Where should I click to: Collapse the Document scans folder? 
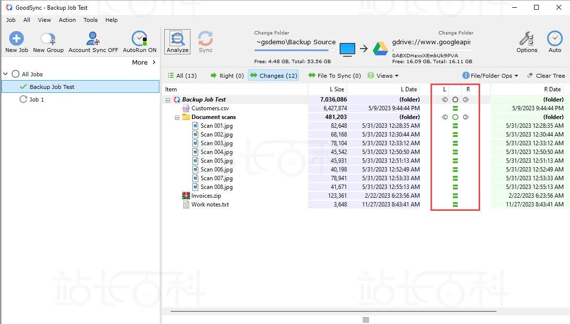(x=177, y=118)
